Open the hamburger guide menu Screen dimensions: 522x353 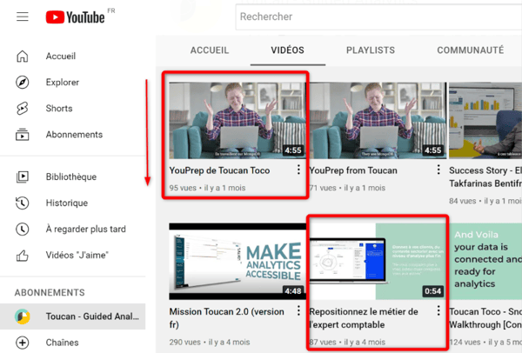23,17
